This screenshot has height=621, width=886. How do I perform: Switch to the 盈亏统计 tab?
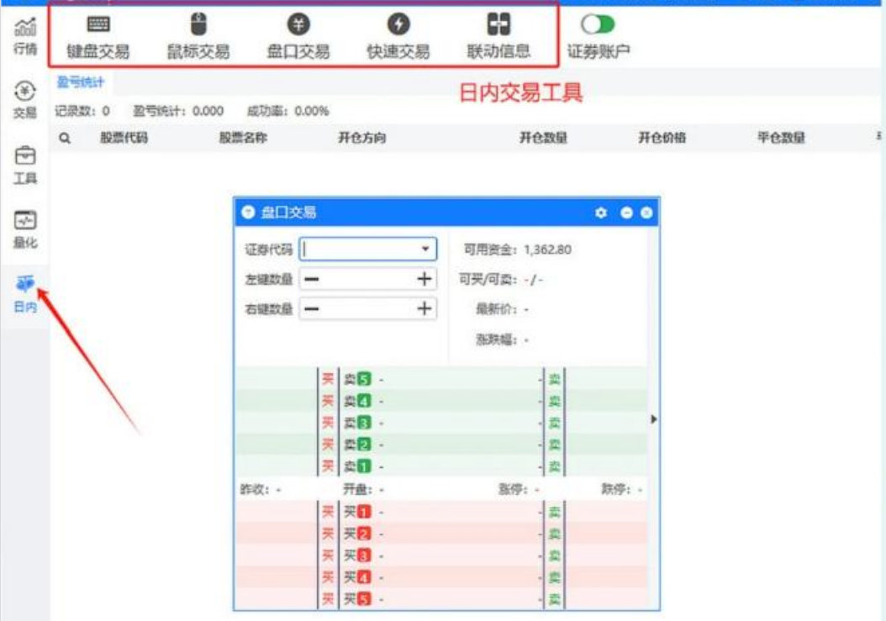coord(80,82)
